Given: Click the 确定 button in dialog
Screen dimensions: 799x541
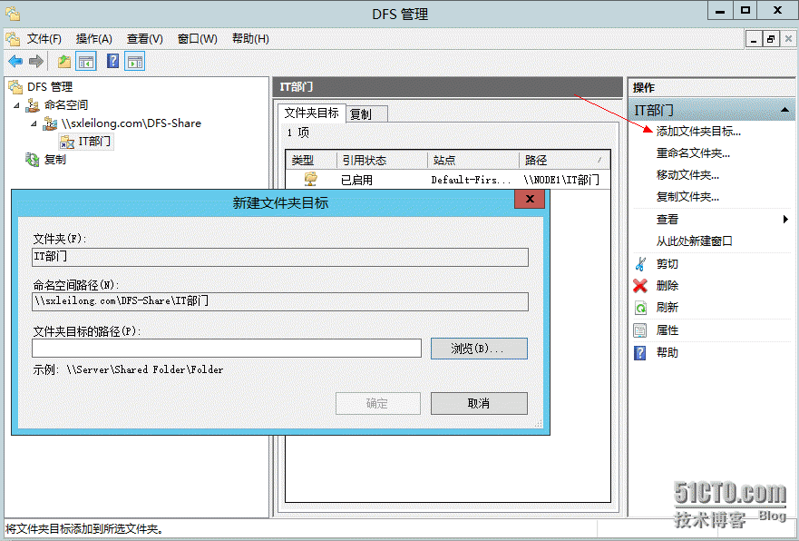Looking at the screenshot, I should tap(377, 403).
